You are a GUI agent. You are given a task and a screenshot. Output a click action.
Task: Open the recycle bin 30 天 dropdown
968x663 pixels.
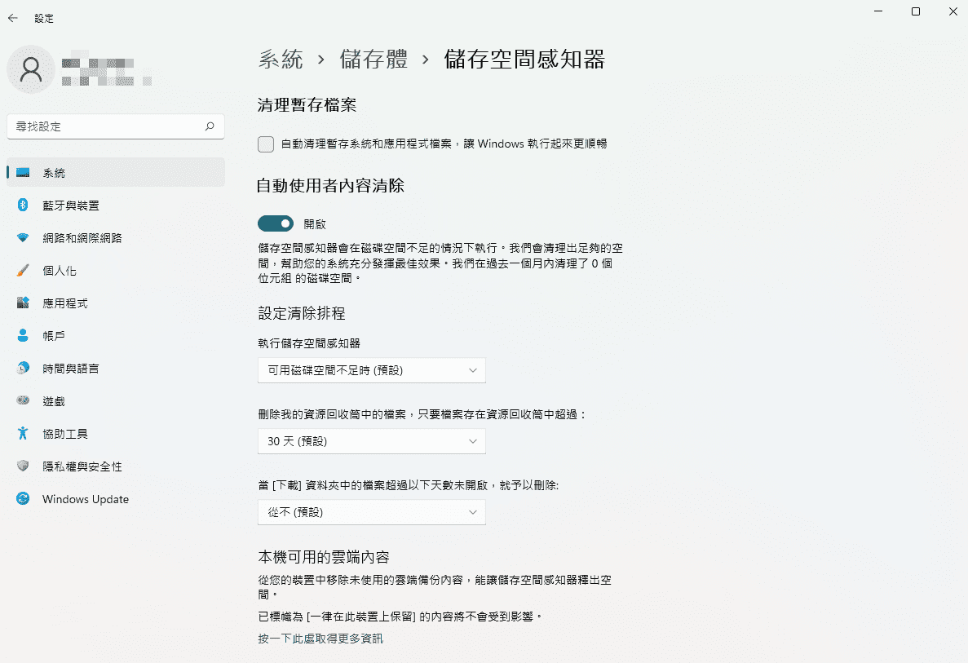click(372, 441)
